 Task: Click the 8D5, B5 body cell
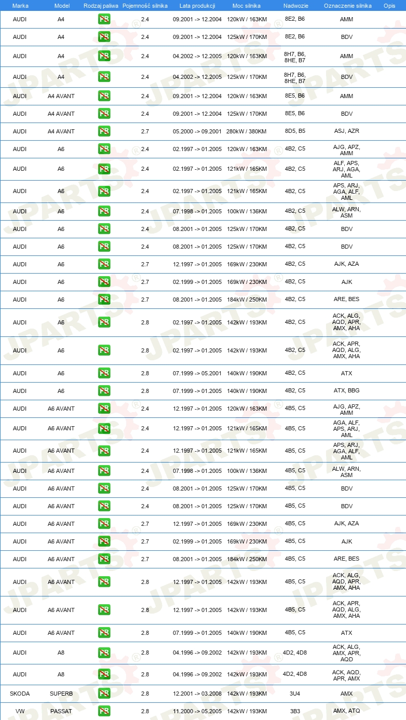click(x=295, y=131)
